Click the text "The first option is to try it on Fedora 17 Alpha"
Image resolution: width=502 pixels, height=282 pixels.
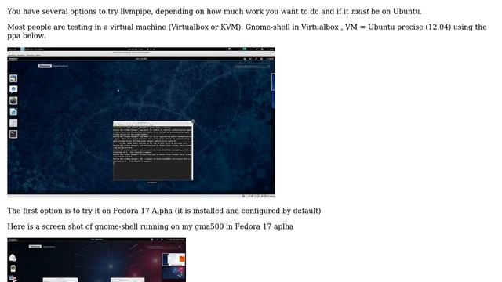[90, 211]
